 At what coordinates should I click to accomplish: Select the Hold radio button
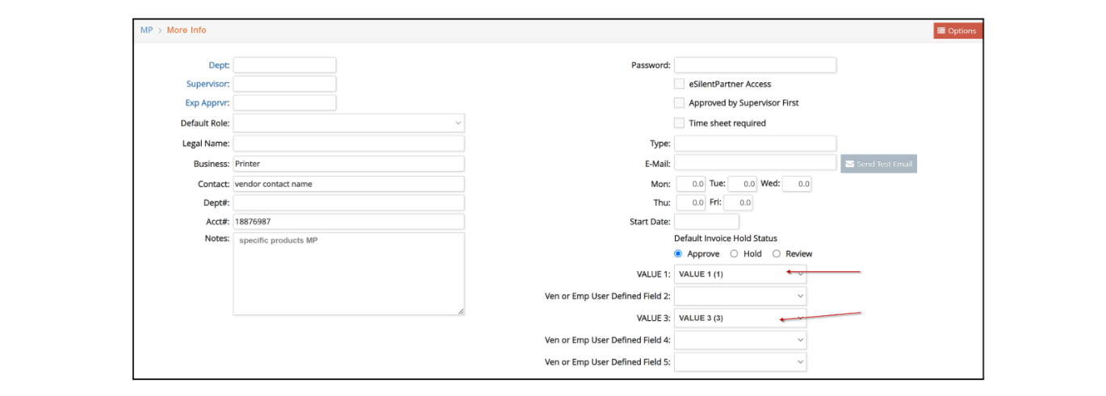pos(734,254)
